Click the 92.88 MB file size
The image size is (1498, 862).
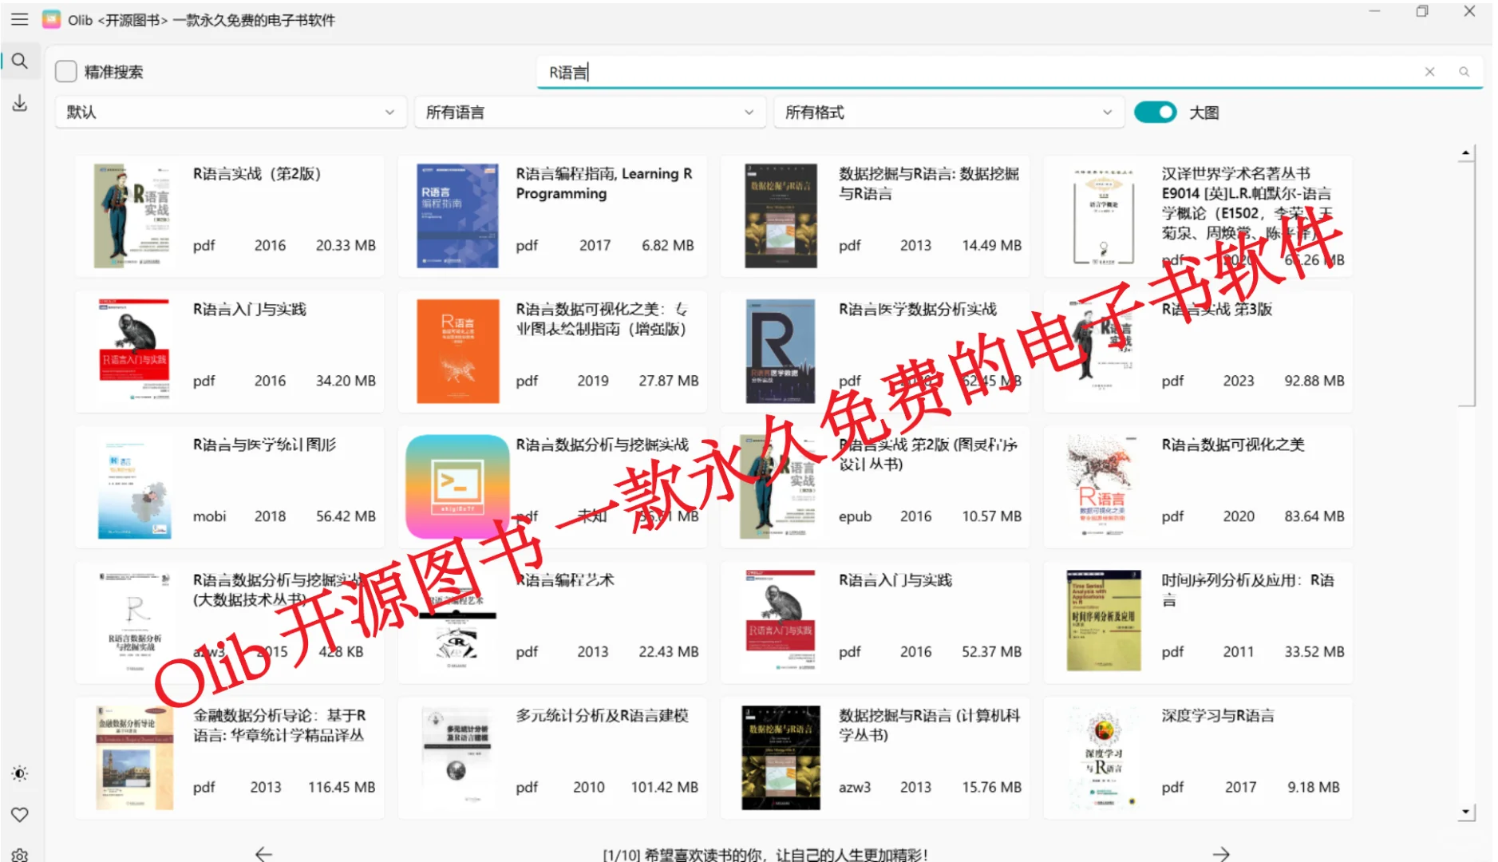(x=1314, y=382)
